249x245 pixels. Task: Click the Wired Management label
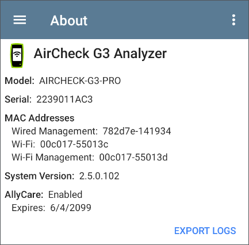[x=55, y=131]
